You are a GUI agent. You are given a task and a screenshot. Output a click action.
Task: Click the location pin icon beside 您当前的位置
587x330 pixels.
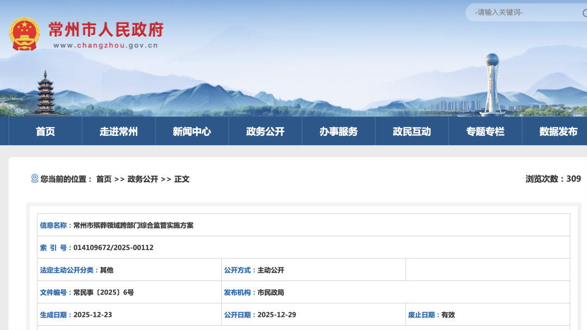35,178
